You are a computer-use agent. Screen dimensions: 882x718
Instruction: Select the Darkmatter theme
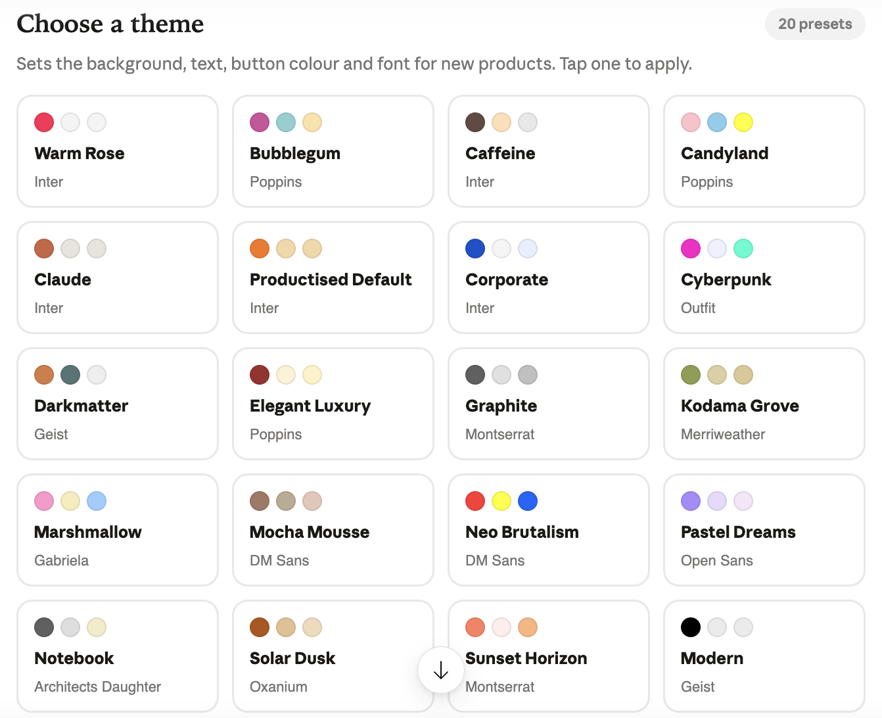pos(118,404)
